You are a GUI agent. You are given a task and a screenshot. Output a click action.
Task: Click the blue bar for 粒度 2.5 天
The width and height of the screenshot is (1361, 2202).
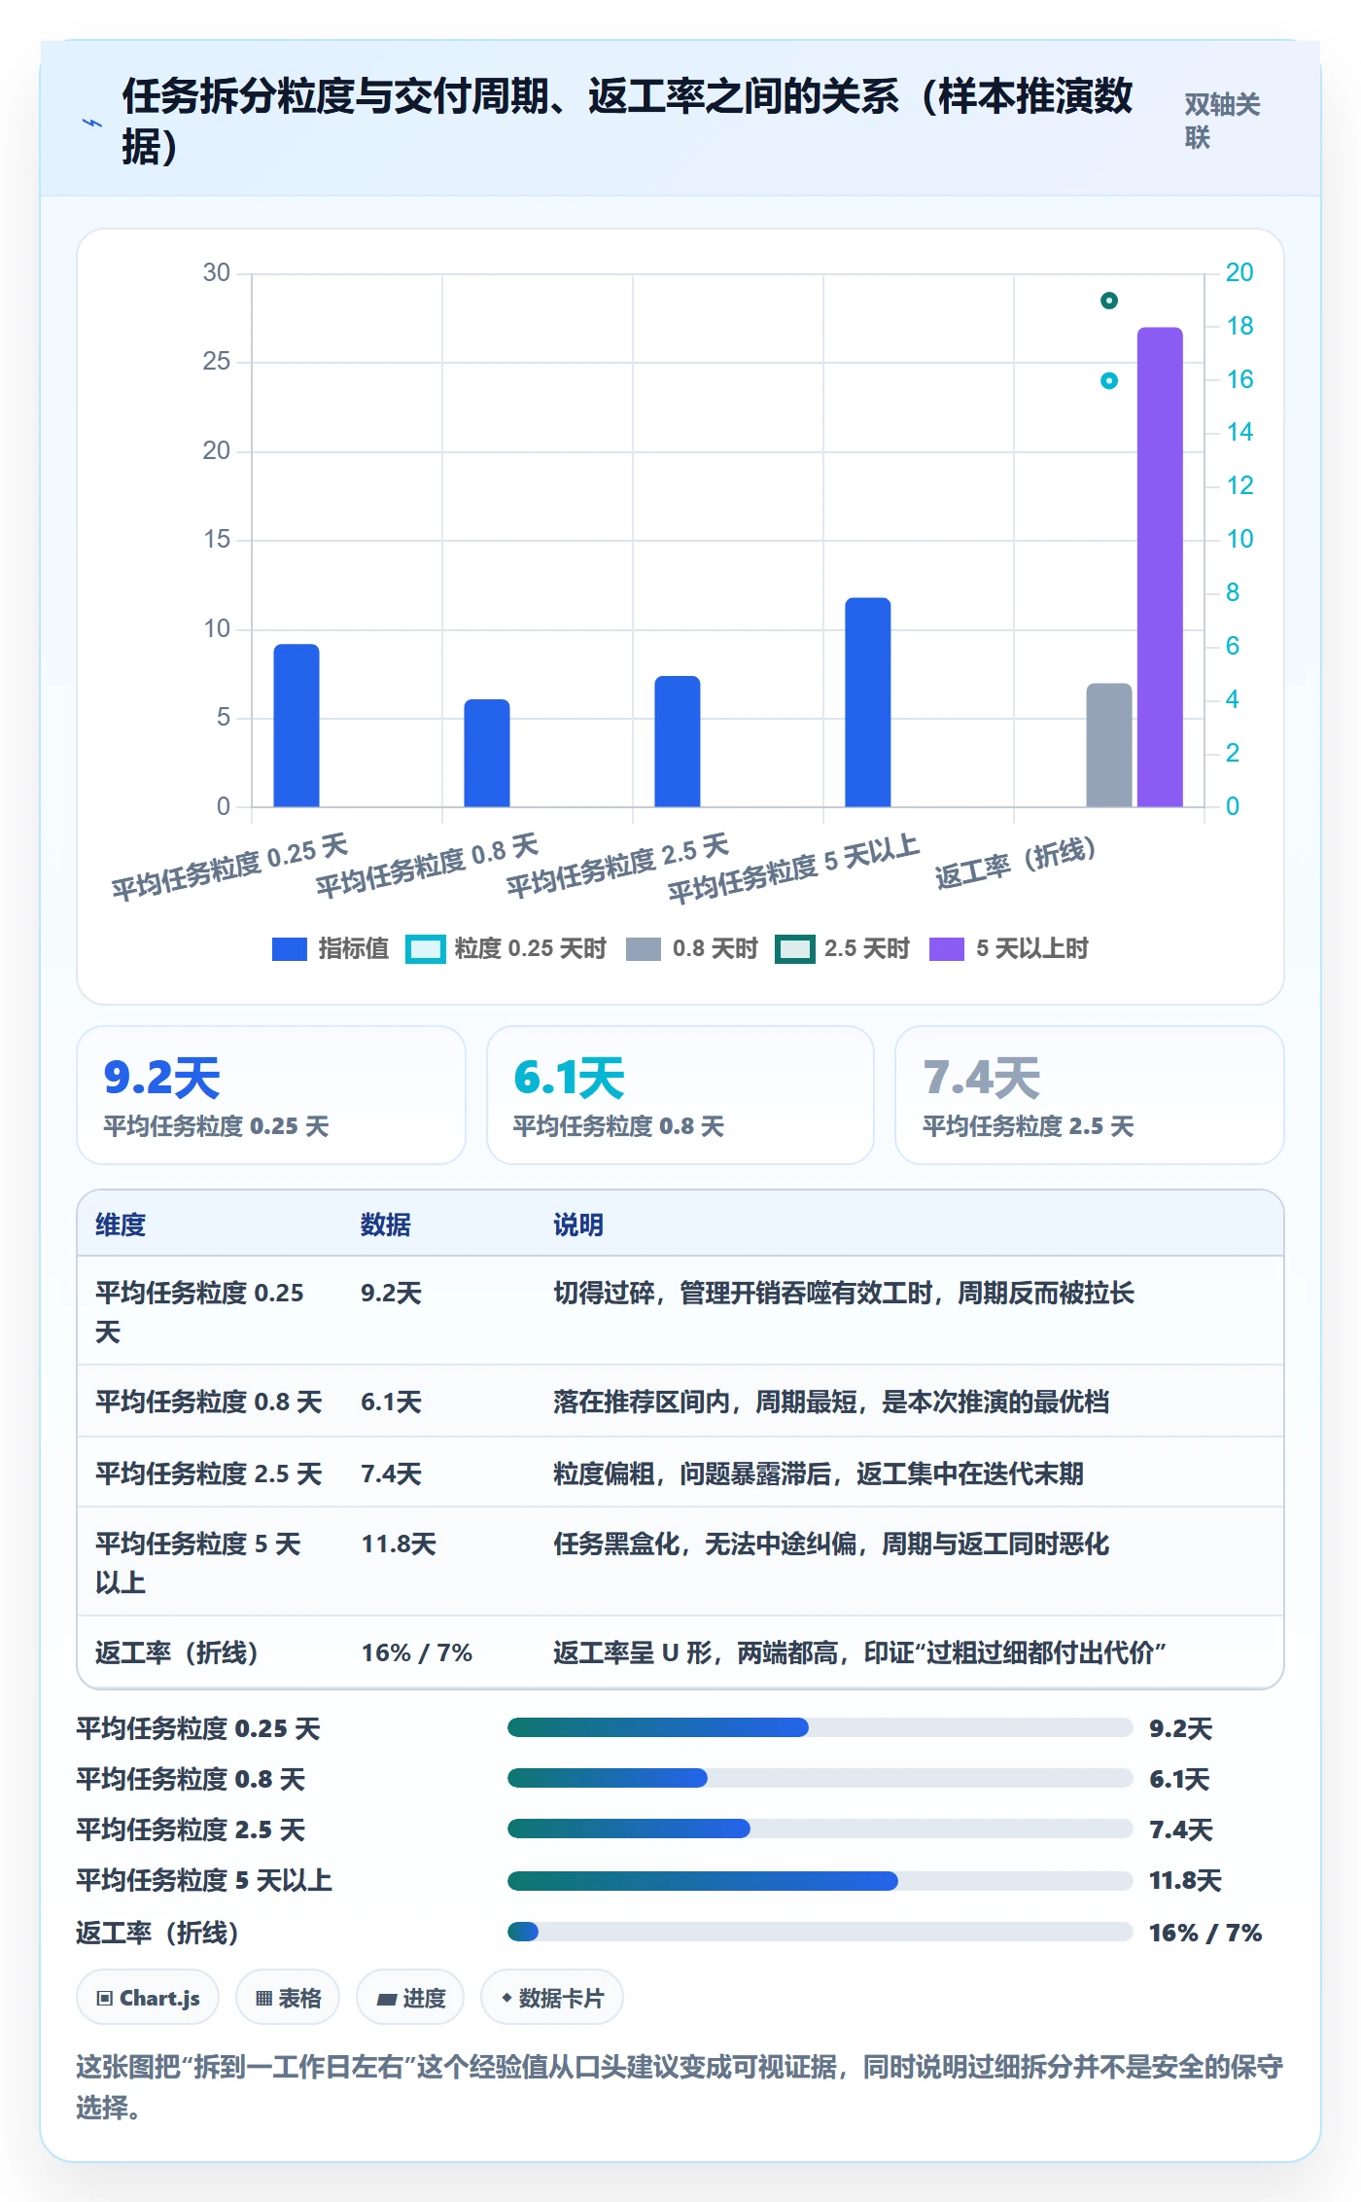678,741
